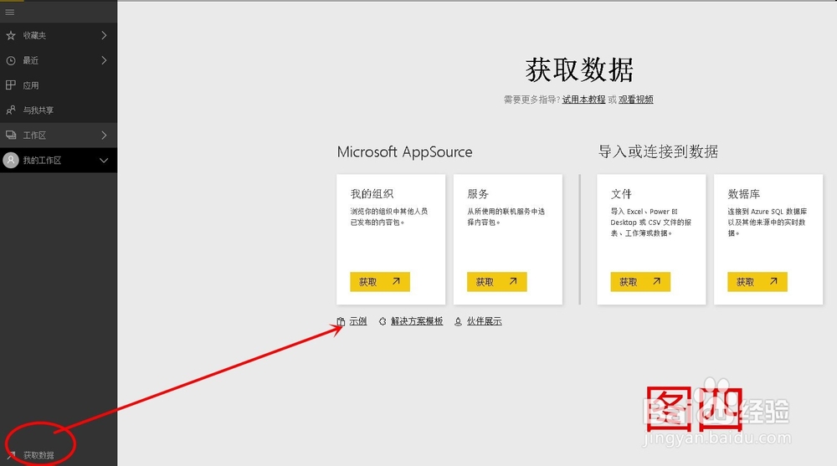837x466 pixels.
Task: Click the 获取 button under 我的组织
Action: coord(380,282)
